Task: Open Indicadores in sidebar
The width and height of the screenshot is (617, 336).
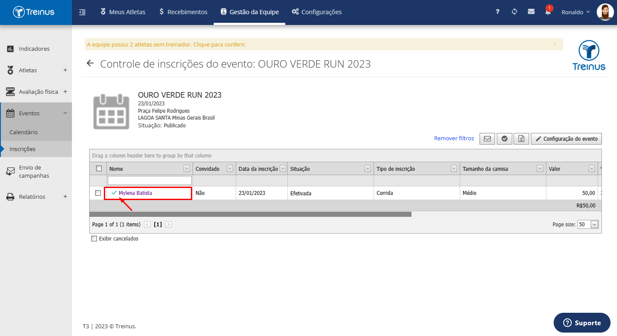Action: [34, 49]
